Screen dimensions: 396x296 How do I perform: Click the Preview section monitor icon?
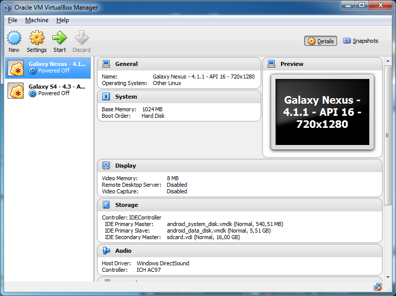pyautogui.click(x=271, y=64)
